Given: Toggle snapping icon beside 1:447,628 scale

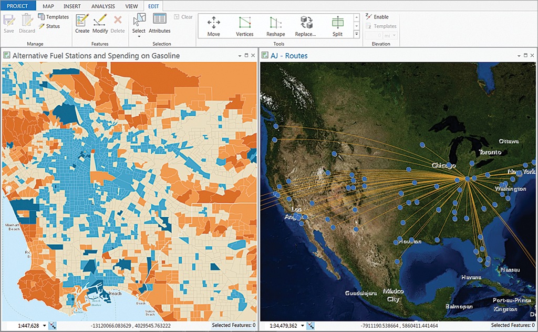Looking at the screenshot, I should pos(53,326).
